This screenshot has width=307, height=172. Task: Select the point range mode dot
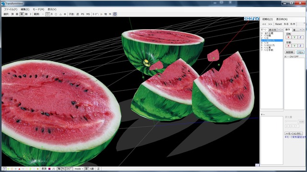pyautogui.click(x=43, y=14)
